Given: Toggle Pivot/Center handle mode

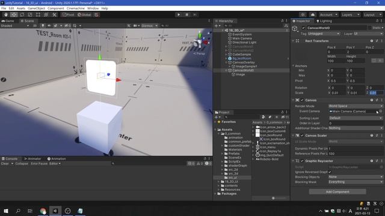Looking at the screenshot, I should point(68,14).
